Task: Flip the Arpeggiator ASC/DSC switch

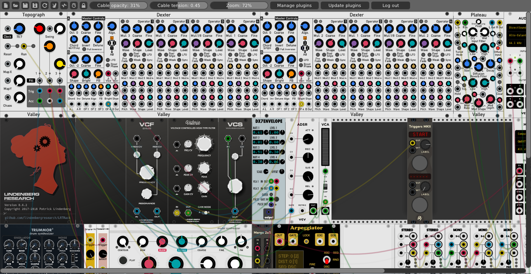Action: tap(327, 260)
